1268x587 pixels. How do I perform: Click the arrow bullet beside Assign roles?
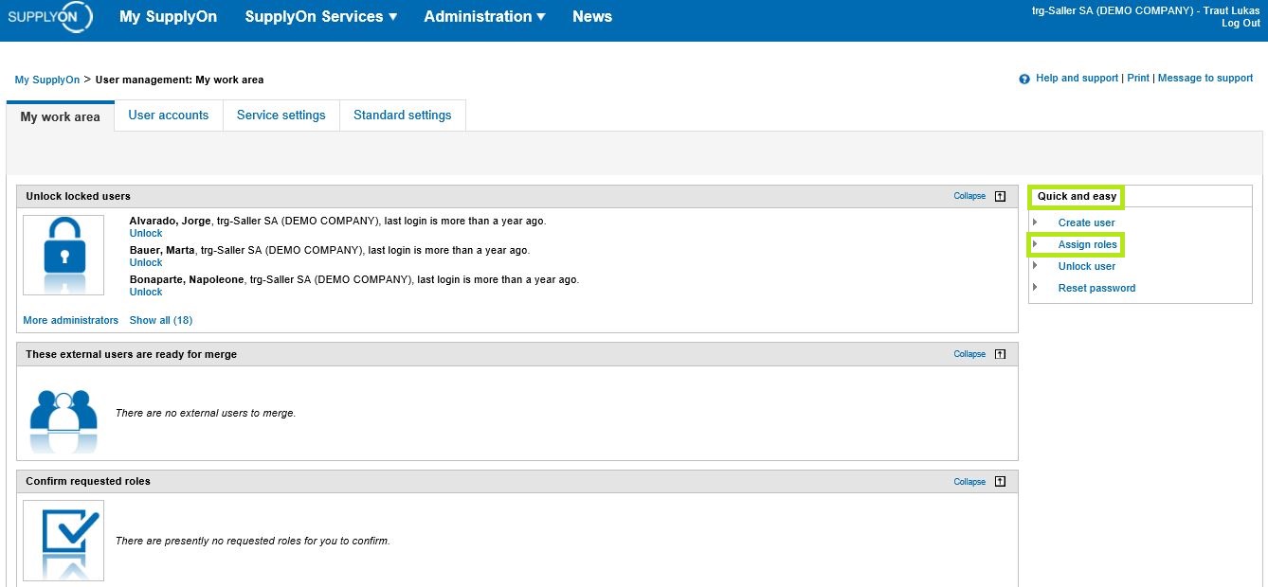click(x=1035, y=244)
